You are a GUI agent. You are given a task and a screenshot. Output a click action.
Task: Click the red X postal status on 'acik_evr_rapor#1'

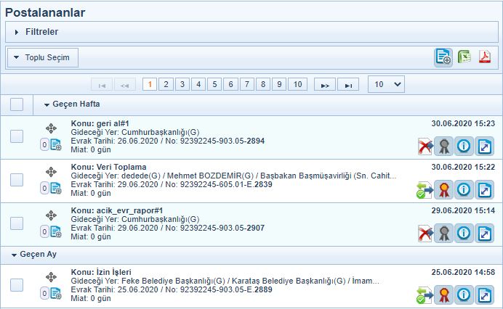[424, 233]
